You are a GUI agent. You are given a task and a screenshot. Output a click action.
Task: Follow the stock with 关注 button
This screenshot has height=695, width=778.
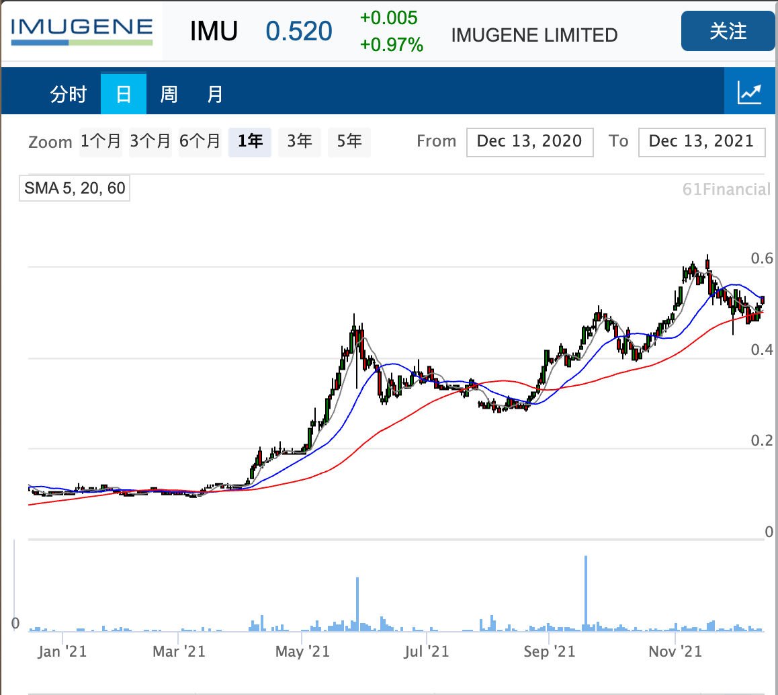728,32
